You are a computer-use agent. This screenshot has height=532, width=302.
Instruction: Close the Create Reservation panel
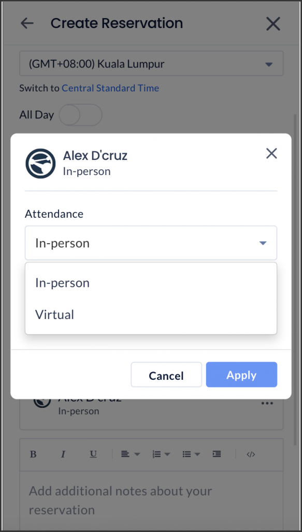pos(273,24)
